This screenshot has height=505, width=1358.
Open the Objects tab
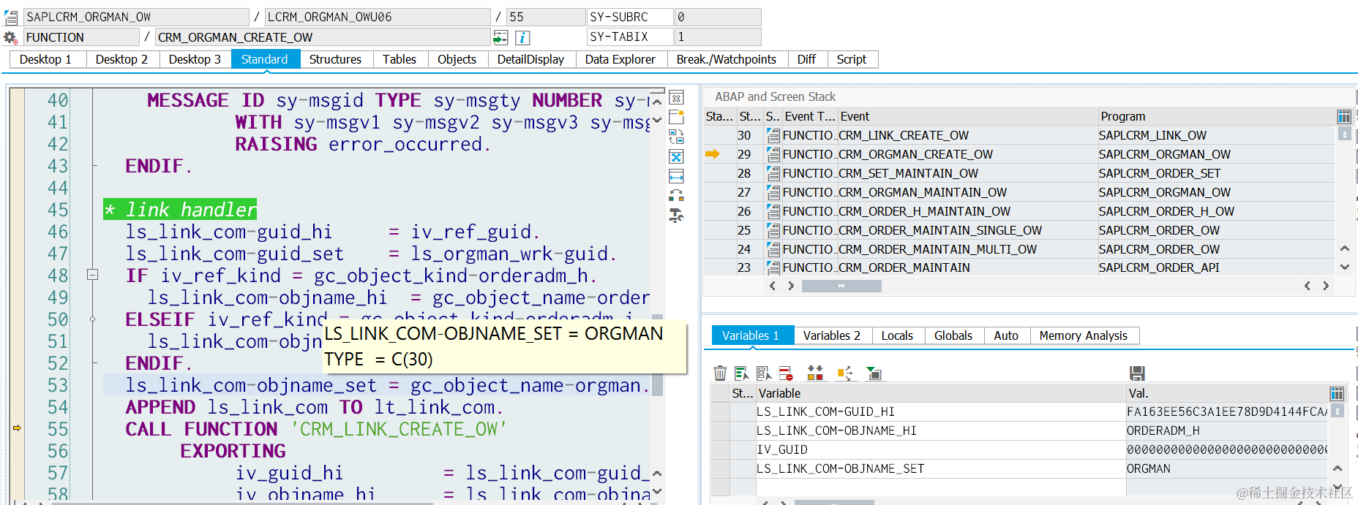click(457, 59)
